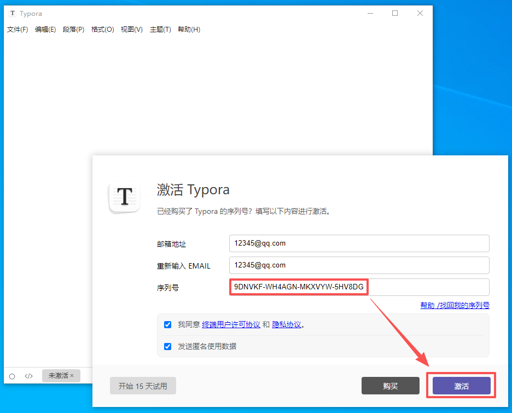Click the purple 激活 button
The image size is (512, 413).
tap(461, 386)
